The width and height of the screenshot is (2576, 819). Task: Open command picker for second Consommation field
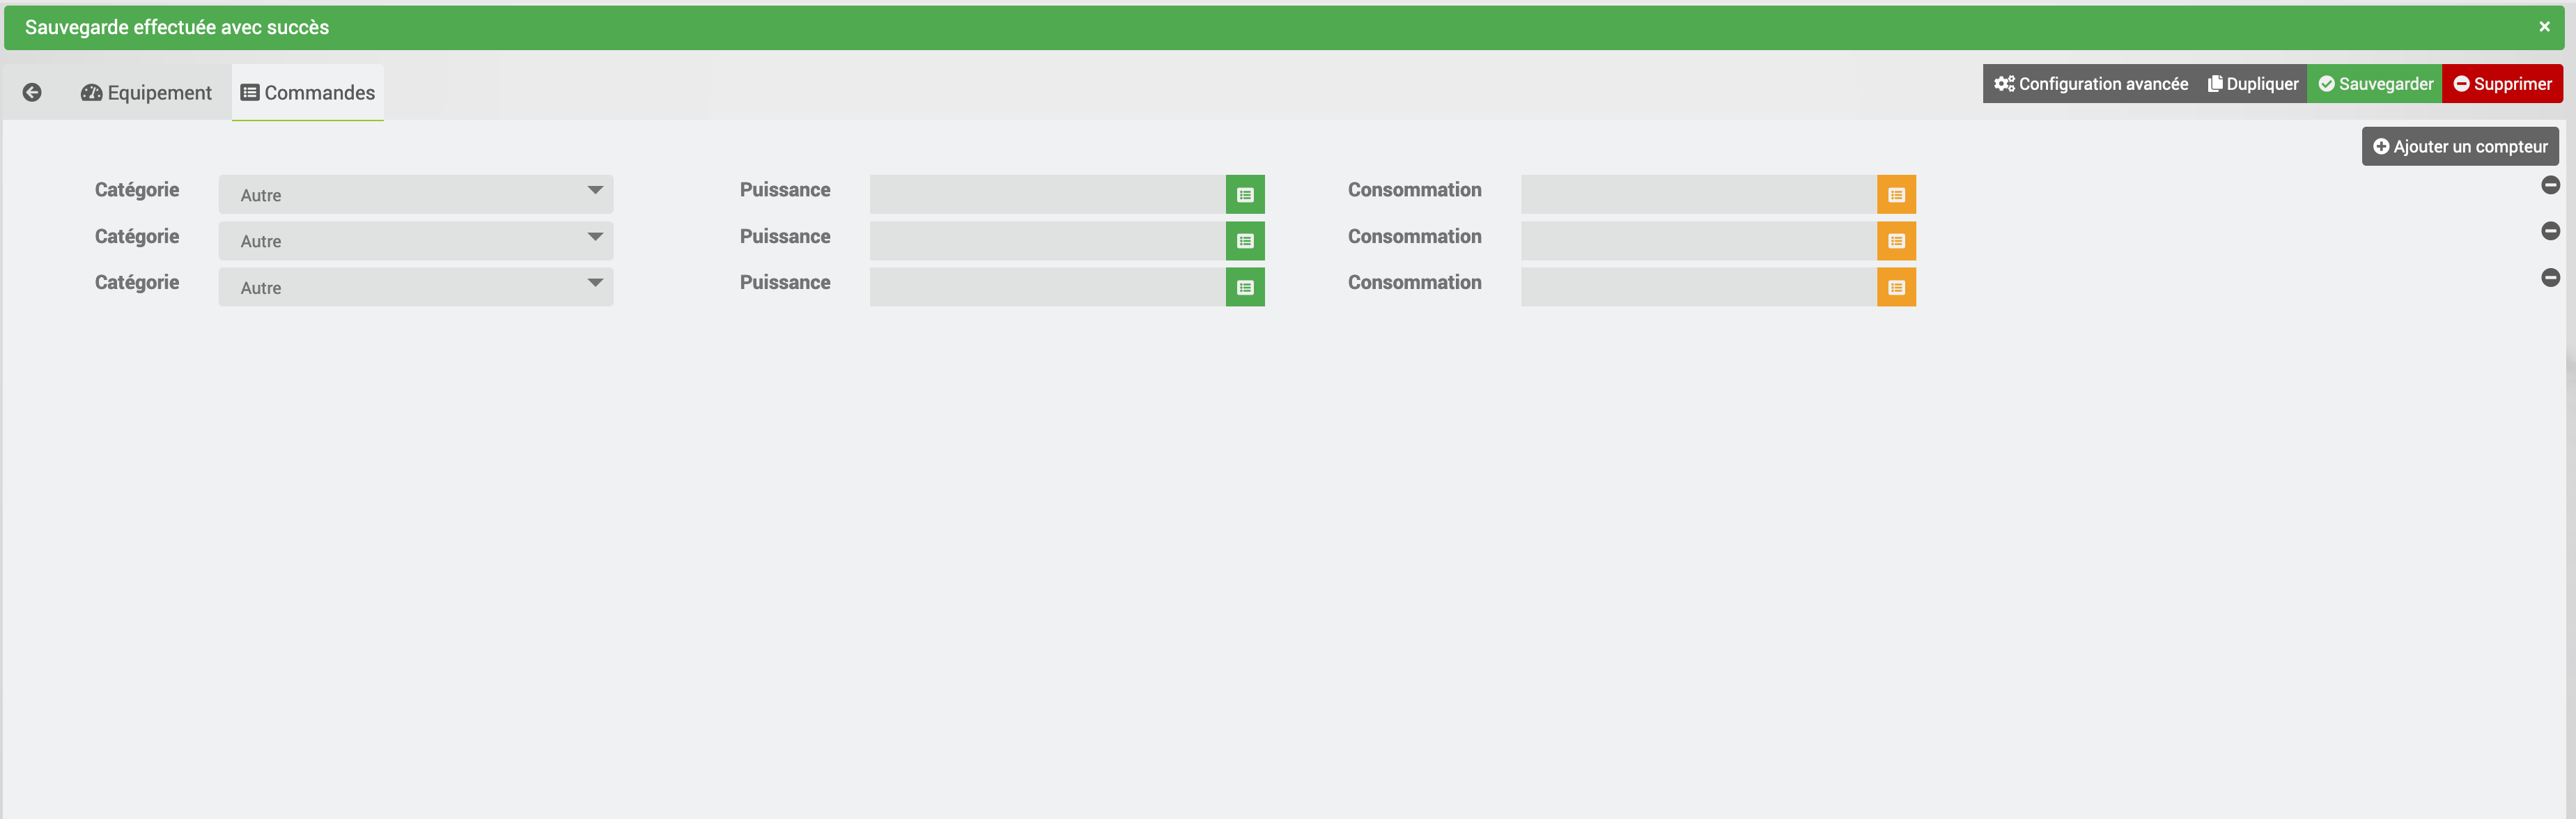click(1895, 241)
